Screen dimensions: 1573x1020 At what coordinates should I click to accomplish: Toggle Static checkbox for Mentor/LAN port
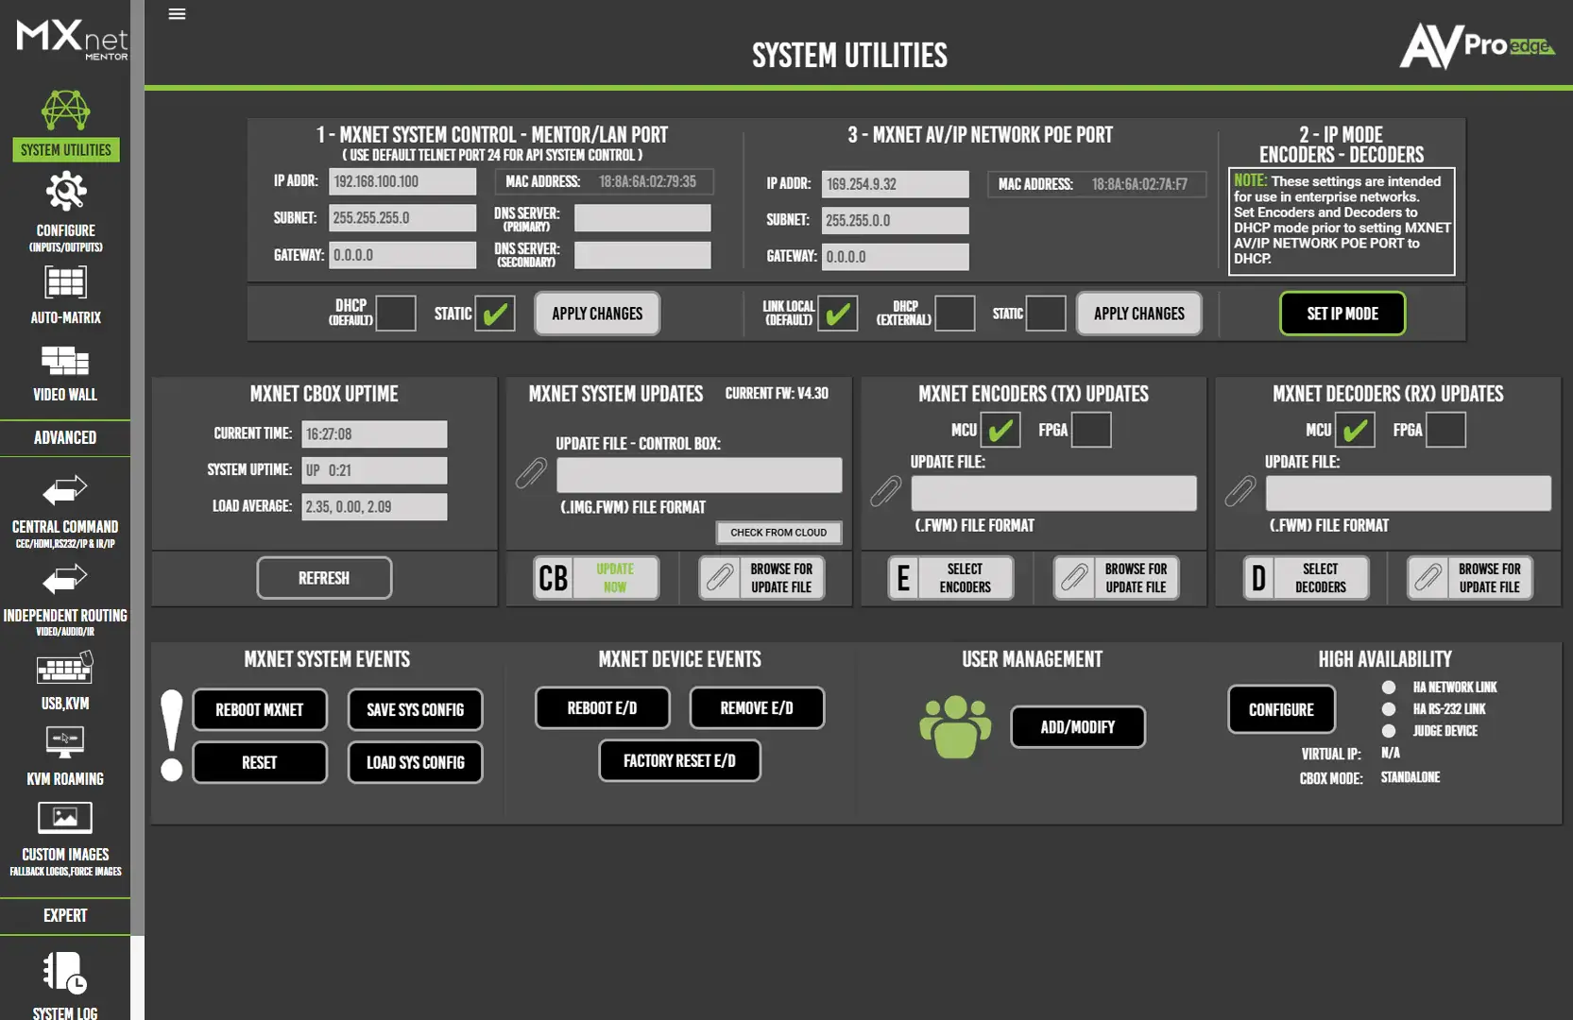495,313
